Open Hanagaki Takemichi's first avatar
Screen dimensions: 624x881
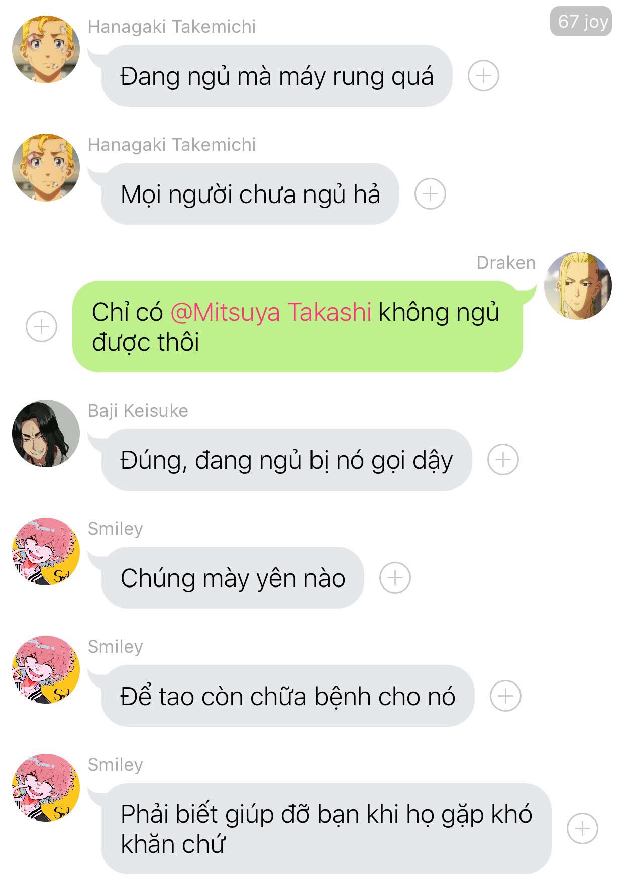coord(46,49)
